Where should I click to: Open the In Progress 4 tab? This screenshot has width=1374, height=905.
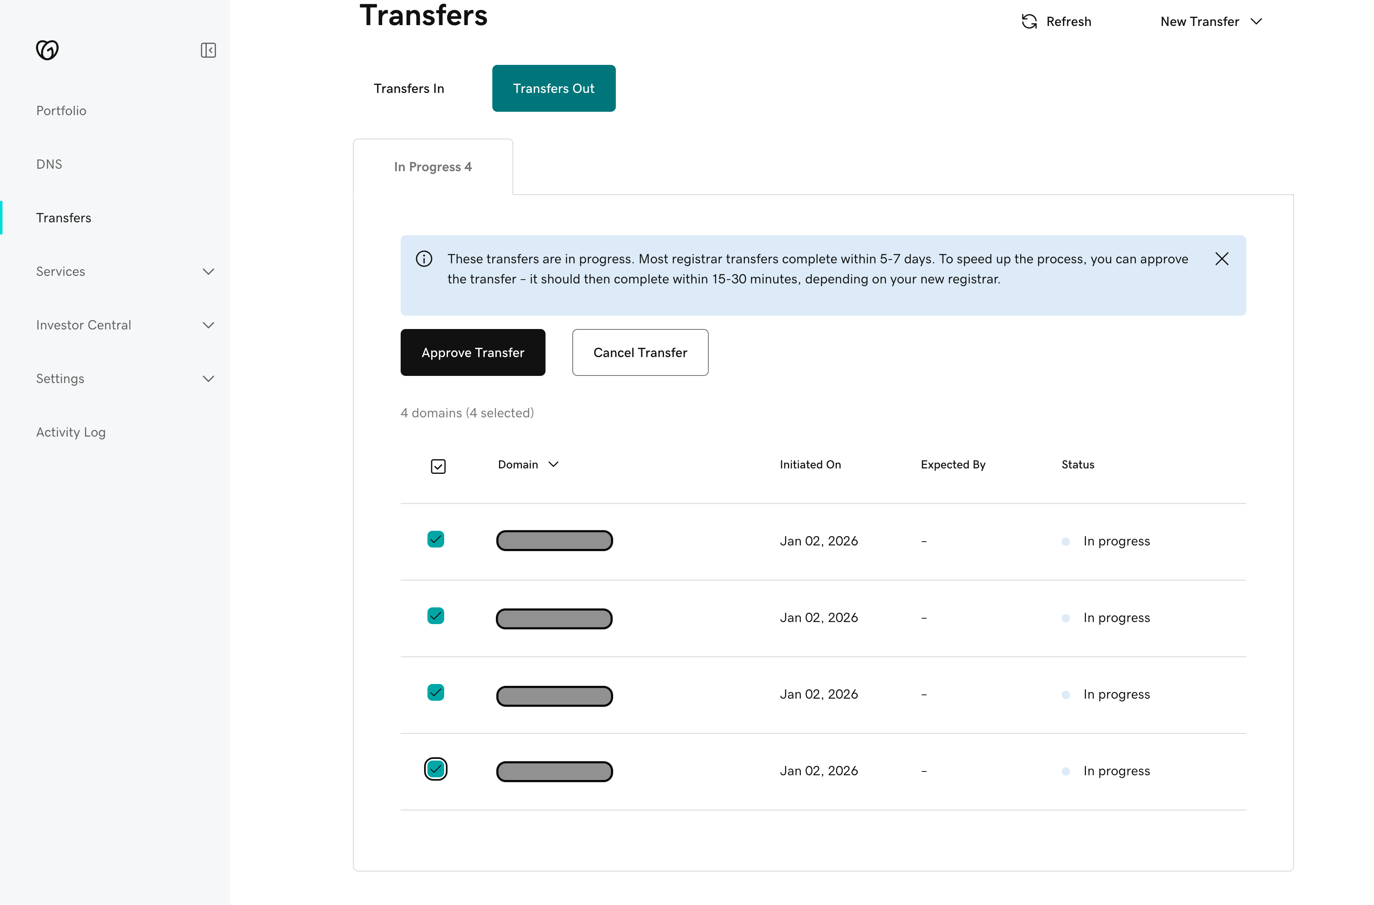pos(433,167)
